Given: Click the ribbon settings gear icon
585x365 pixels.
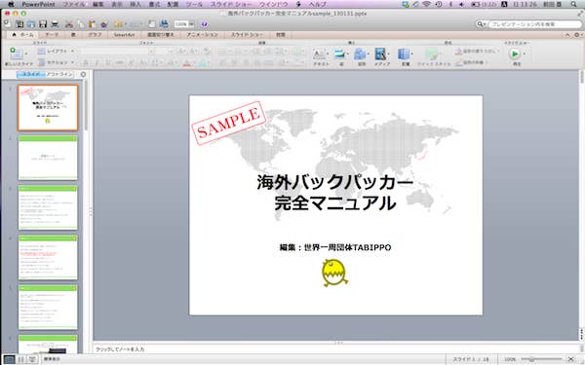Looking at the screenshot, I should point(577,35).
